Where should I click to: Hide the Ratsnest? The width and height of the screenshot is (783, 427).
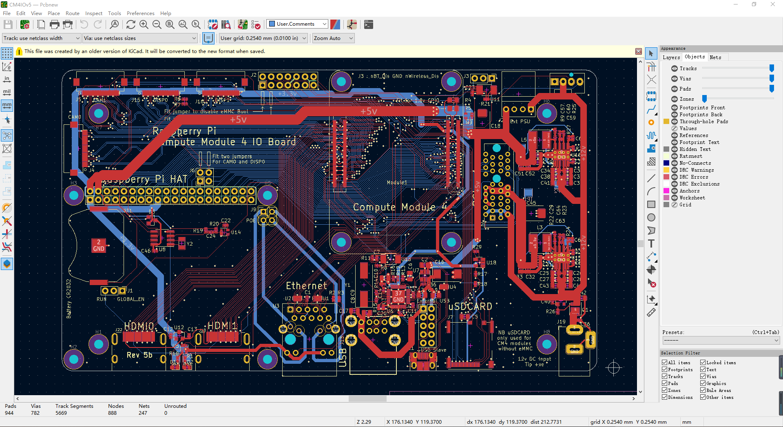[x=675, y=156]
